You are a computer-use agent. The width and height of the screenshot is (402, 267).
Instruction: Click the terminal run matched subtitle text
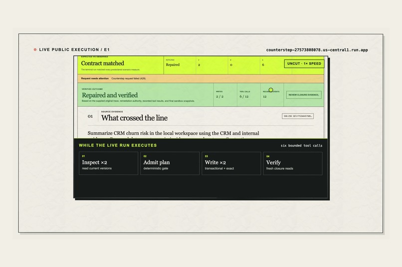point(111,70)
